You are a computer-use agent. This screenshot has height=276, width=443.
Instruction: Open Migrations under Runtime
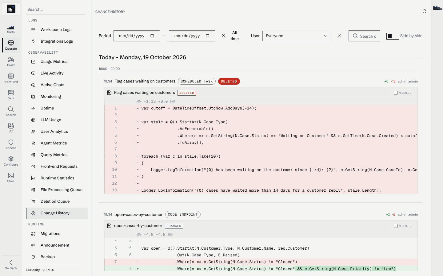[57, 234]
